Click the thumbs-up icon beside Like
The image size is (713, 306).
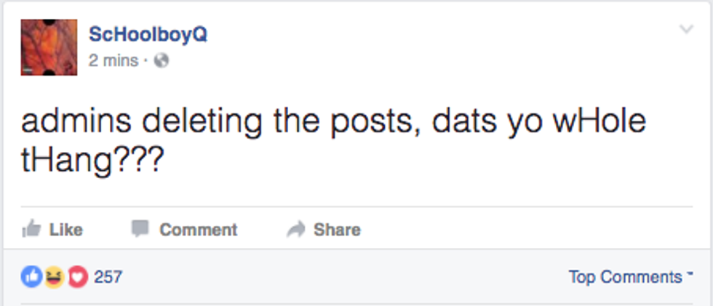pyautogui.click(x=31, y=230)
